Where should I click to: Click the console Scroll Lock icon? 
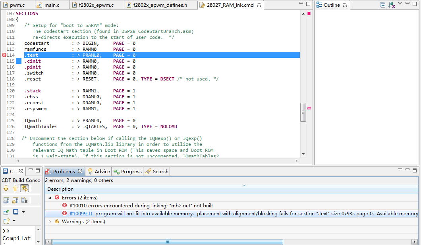click(x=15, y=200)
